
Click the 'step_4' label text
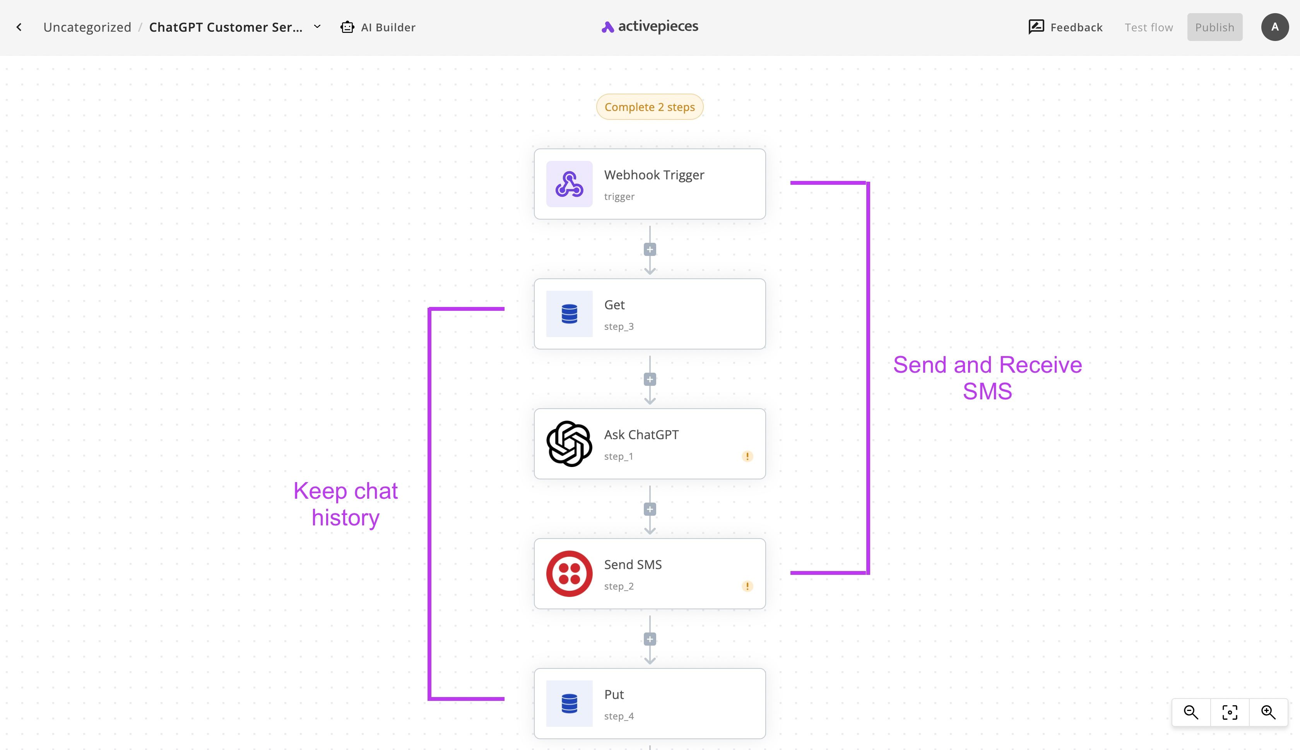(619, 716)
